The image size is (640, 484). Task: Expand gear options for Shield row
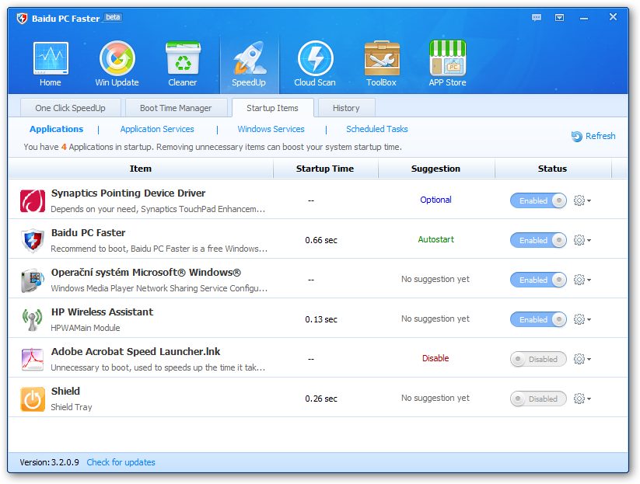coord(582,399)
